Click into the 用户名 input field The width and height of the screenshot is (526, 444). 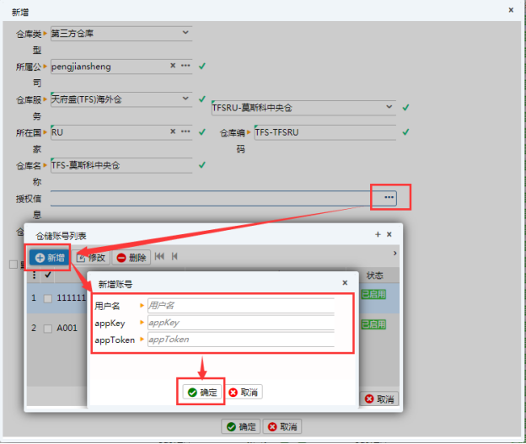(x=240, y=305)
